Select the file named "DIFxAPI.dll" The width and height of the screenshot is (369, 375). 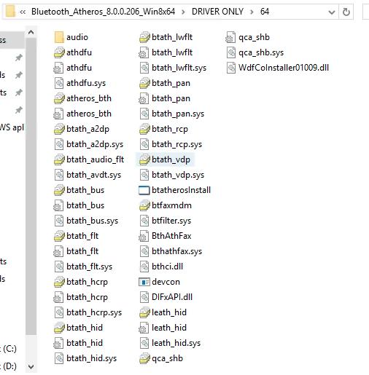172,297
